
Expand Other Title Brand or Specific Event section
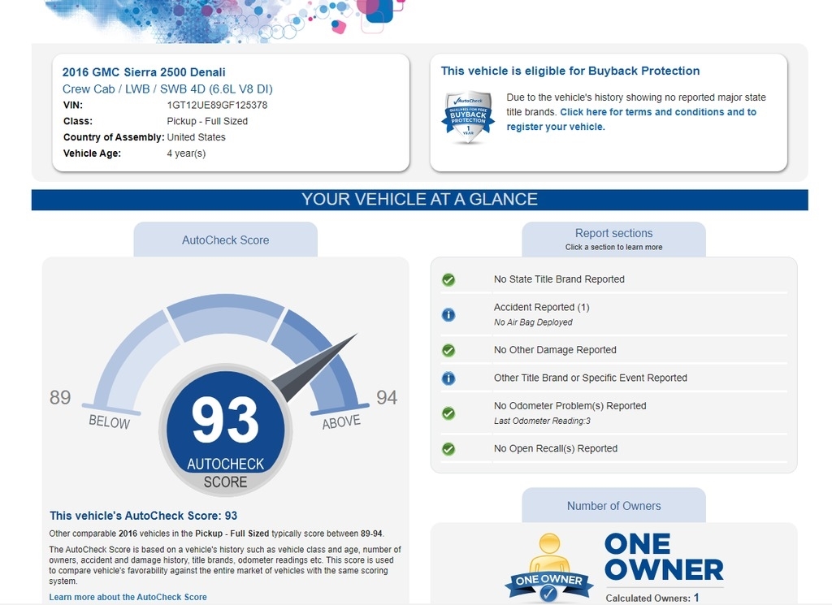[590, 378]
